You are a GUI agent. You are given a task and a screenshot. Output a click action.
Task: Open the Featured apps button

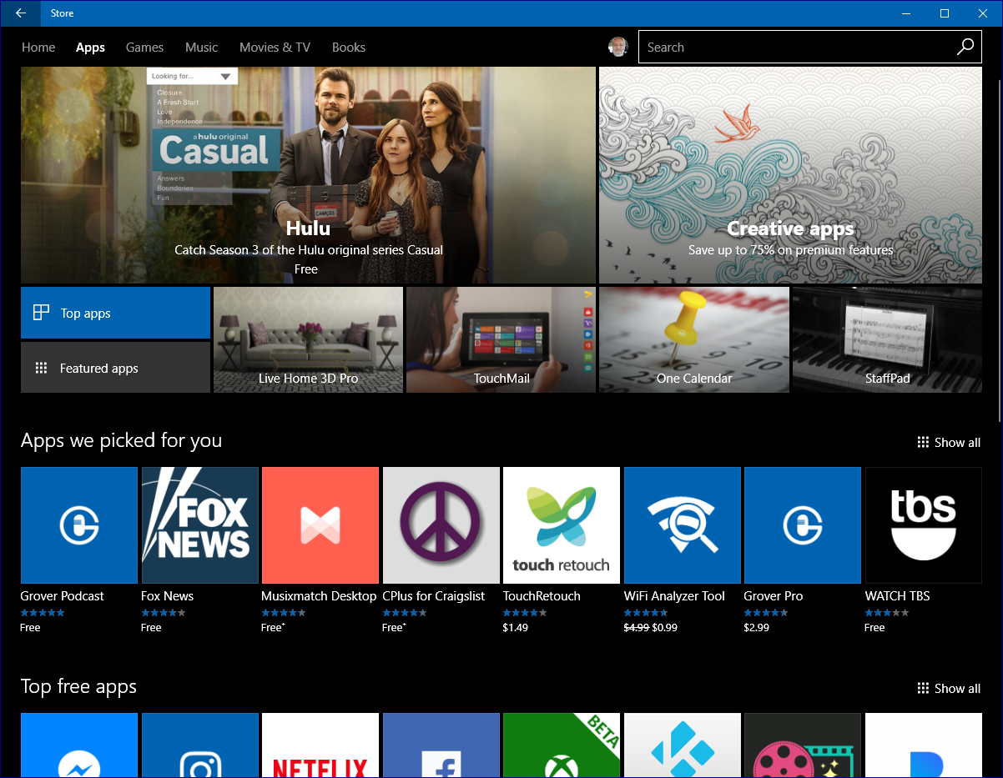[115, 368]
